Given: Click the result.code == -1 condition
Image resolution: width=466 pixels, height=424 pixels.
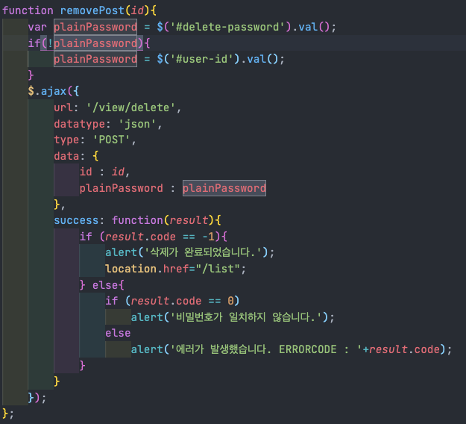Looking at the screenshot, I should tap(160, 237).
